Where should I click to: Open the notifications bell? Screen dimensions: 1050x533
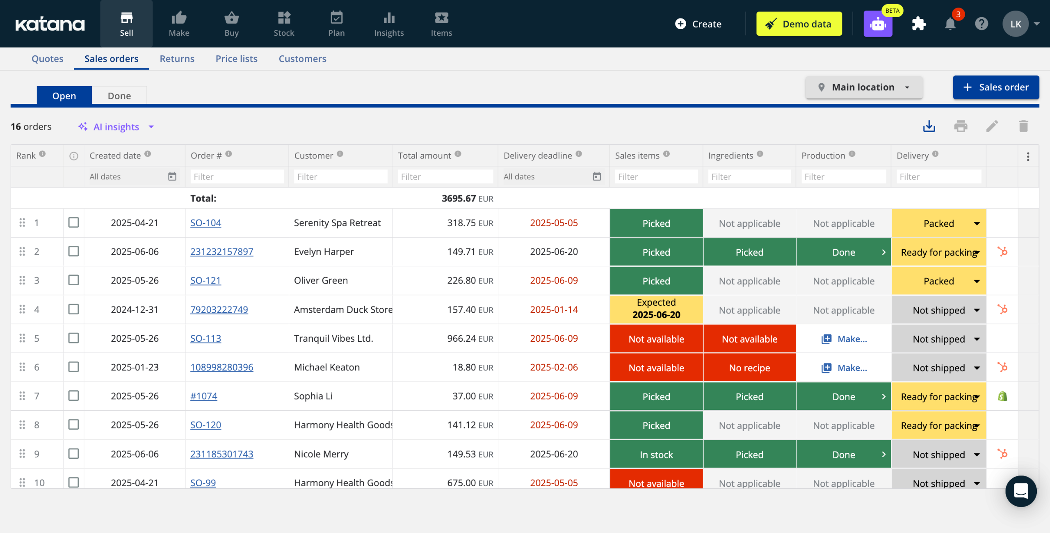[950, 24]
